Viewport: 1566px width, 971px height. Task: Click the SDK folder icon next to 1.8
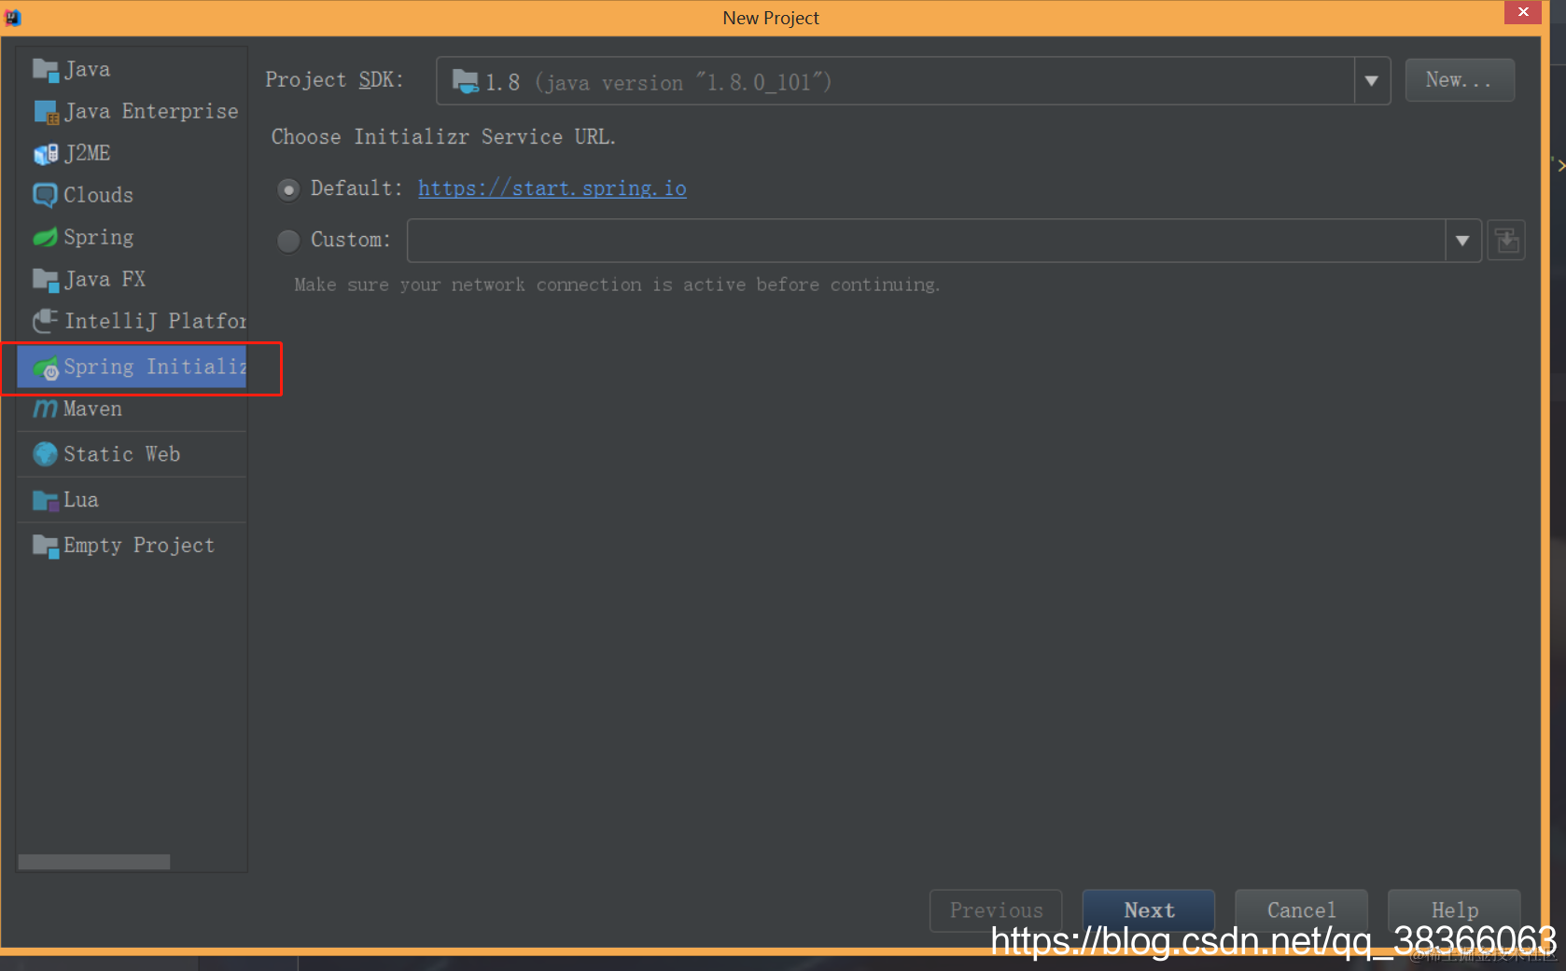tap(466, 81)
